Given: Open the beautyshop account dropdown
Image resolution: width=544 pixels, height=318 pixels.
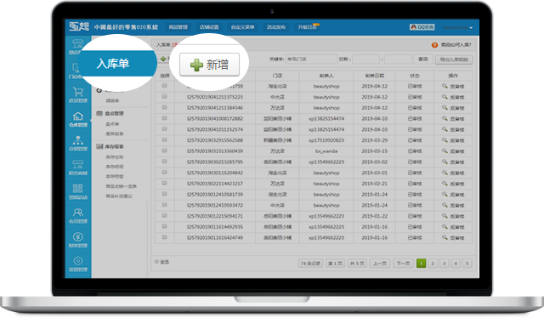Looking at the screenshot, I should pos(457,27).
